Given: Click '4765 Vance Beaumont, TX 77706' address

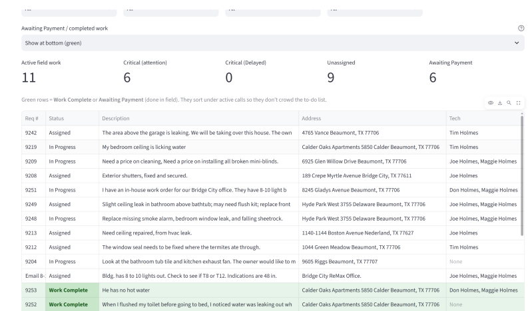Looking at the screenshot, I should tap(373, 133).
